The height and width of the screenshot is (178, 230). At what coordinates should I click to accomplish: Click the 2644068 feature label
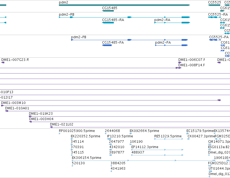(112, 131)
